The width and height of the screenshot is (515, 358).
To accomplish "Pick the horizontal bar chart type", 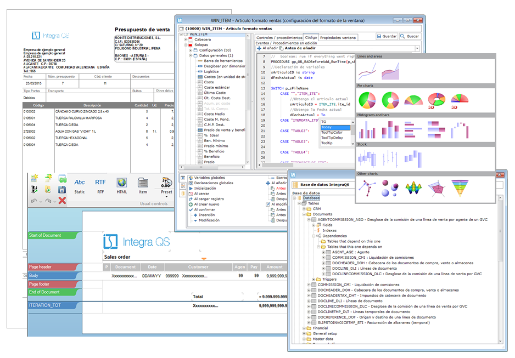I will click(x=413, y=130).
